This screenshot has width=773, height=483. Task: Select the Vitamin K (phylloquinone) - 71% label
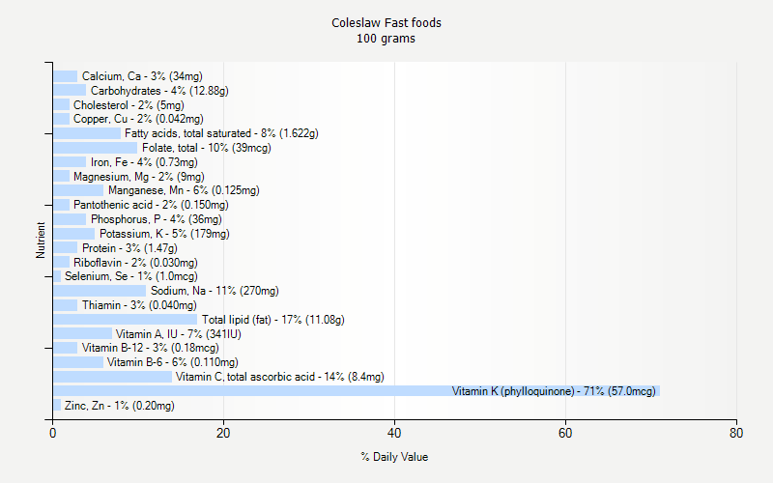[554, 391]
